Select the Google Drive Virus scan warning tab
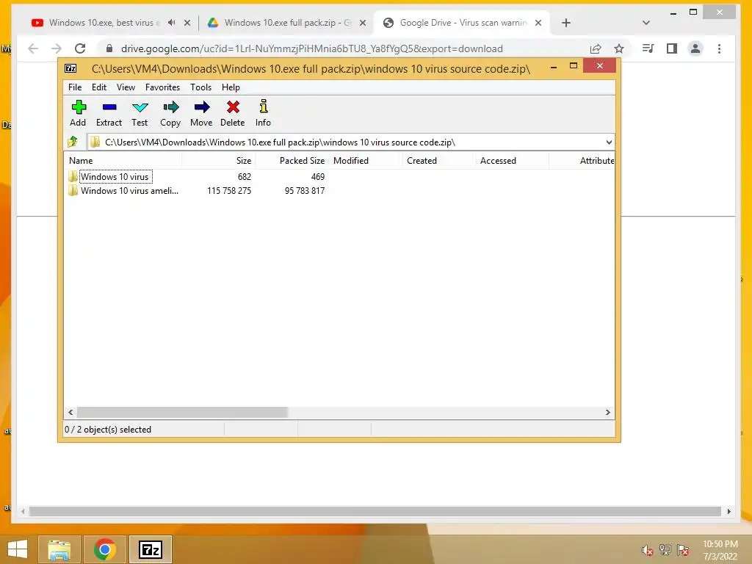 [461, 23]
